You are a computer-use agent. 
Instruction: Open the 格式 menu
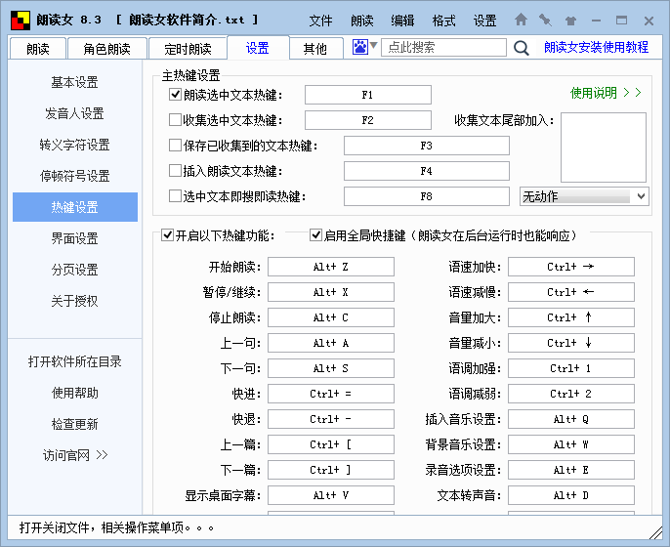[x=443, y=21]
